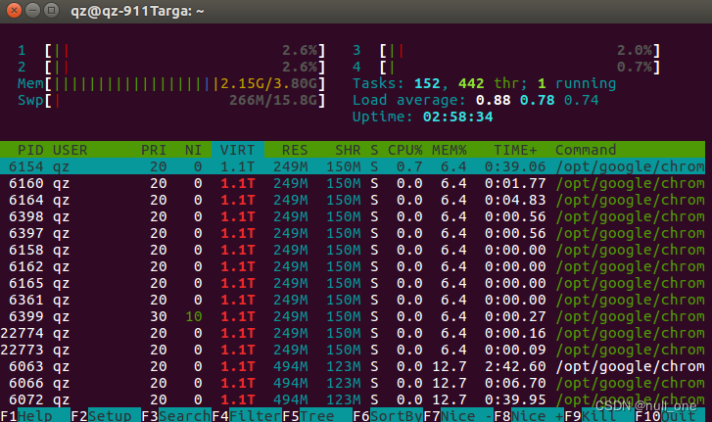Click the Tasks count line

coord(484,83)
